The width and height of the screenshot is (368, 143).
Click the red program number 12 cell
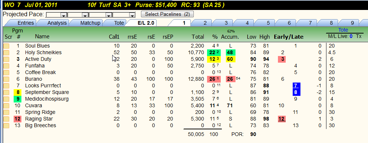point(18,119)
